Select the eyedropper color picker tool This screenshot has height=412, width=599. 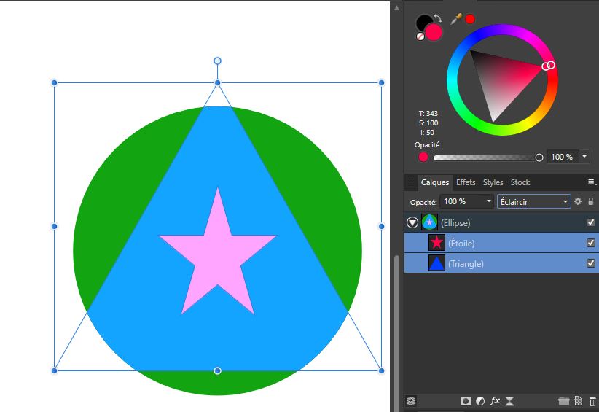click(x=455, y=19)
